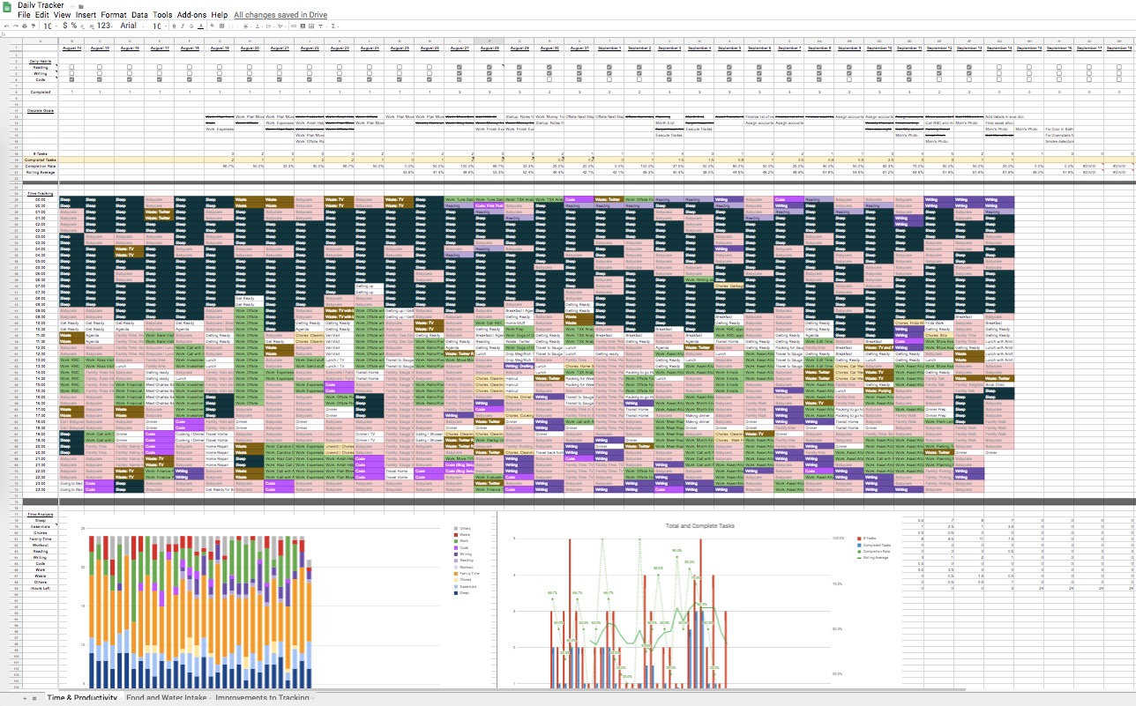Toggle strikethrough formatting
1136x706 pixels.
pos(191,26)
